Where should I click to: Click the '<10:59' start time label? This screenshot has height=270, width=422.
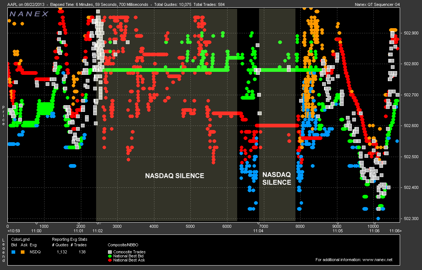(x=14, y=231)
